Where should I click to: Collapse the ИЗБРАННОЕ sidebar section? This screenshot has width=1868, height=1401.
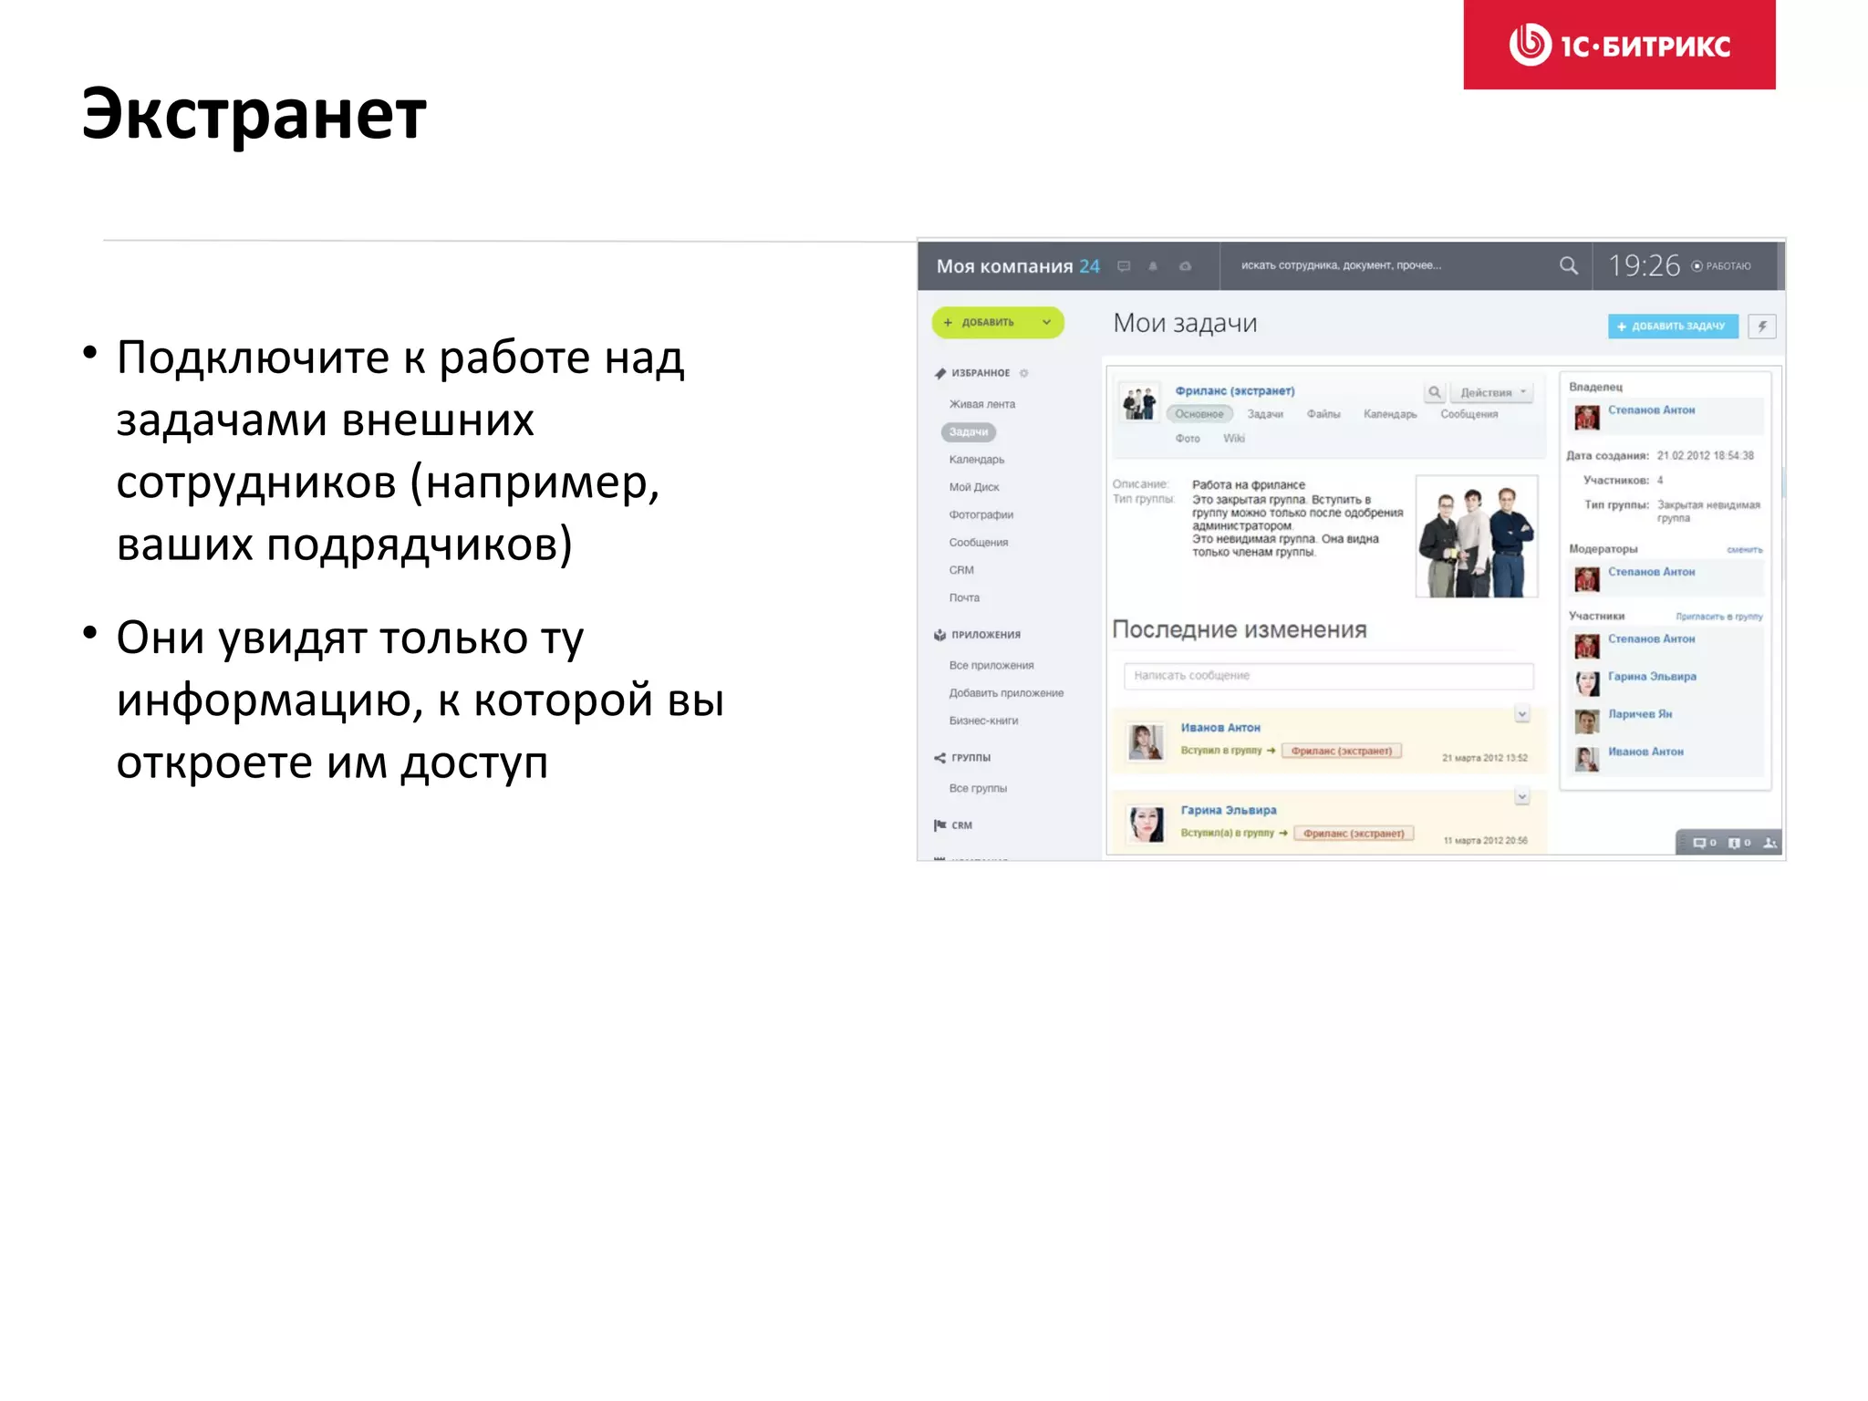pyautogui.click(x=981, y=373)
